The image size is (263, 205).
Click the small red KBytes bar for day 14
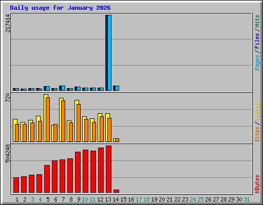pos(116,191)
